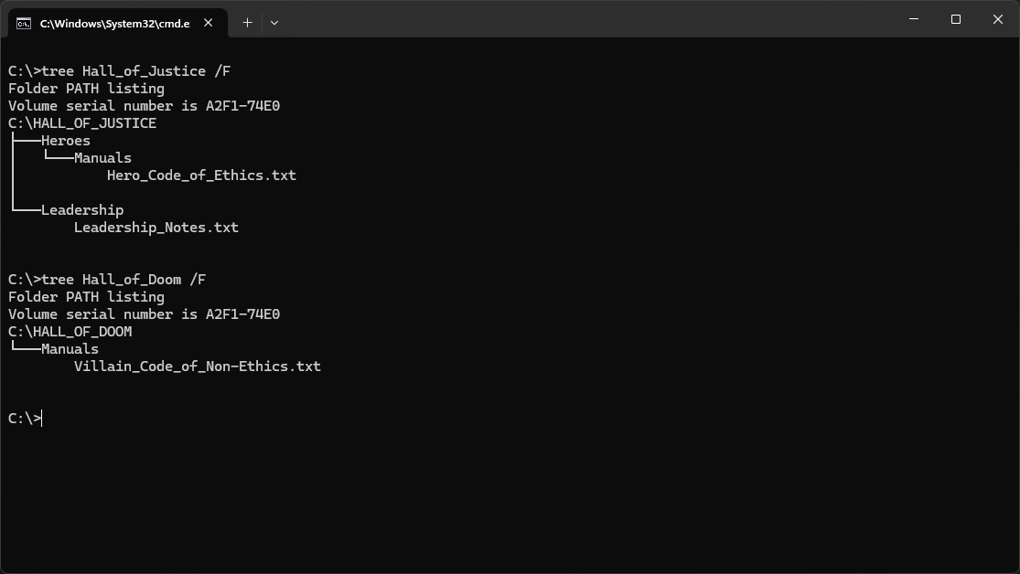Click the Manuals folder under HALL_OF_DOOM
This screenshot has height=574, width=1020.
pyautogui.click(x=70, y=349)
